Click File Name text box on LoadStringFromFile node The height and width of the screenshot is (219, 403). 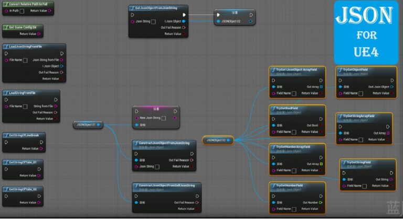point(25,106)
